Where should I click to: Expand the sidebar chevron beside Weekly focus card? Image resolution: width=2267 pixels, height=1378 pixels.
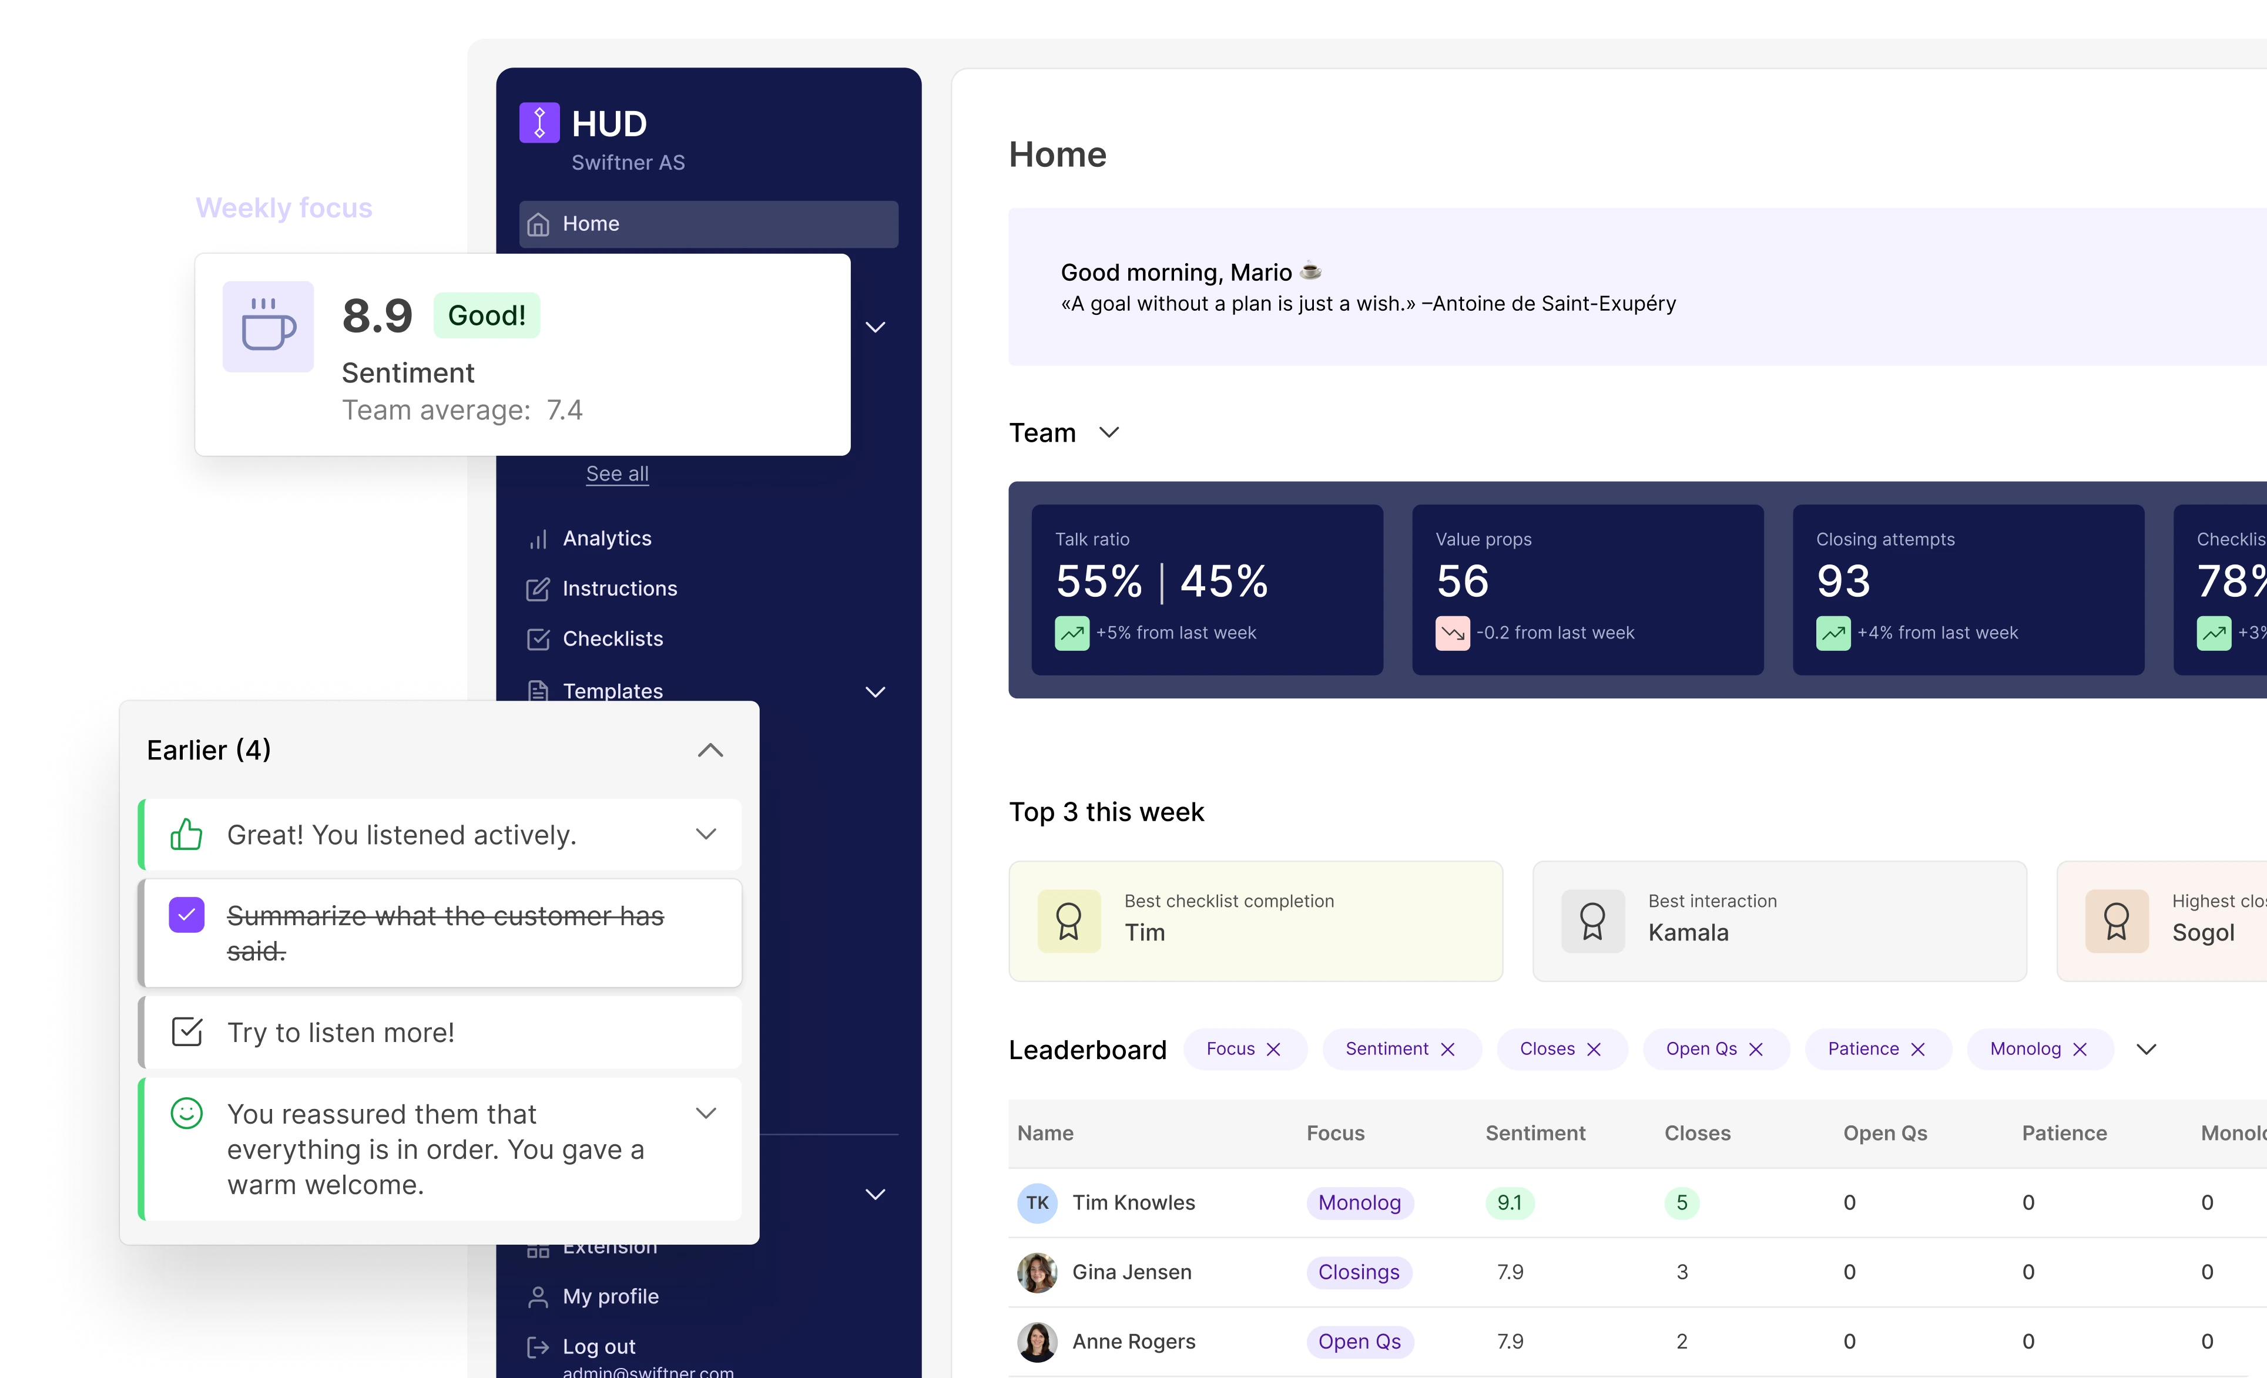click(875, 328)
